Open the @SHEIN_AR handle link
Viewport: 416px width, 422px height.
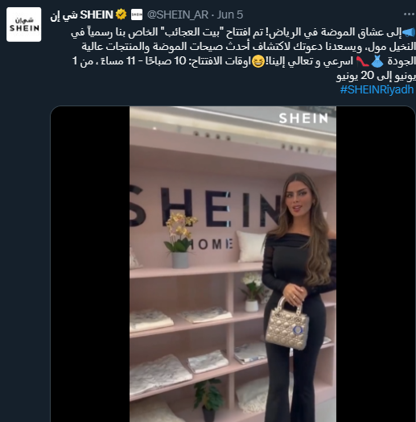click(x=178, y=14)
